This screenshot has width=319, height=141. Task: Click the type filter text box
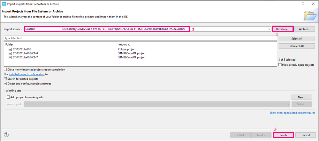click(141, 38)
